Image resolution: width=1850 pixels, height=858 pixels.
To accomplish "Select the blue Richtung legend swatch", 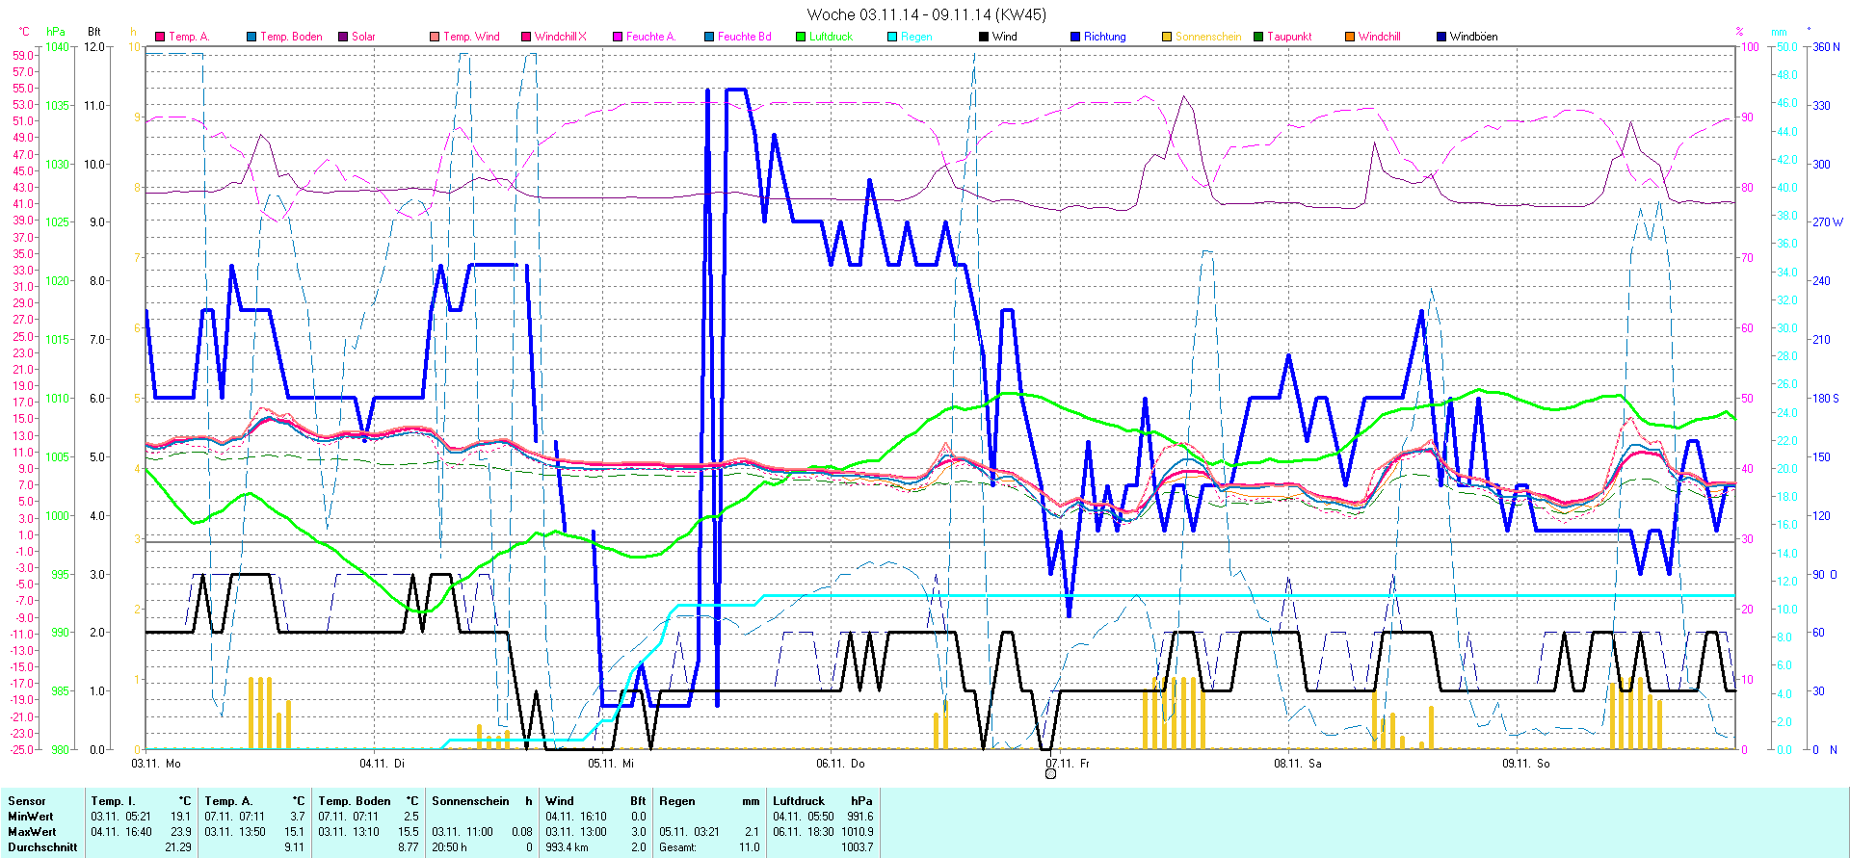I will [1075, 37].
